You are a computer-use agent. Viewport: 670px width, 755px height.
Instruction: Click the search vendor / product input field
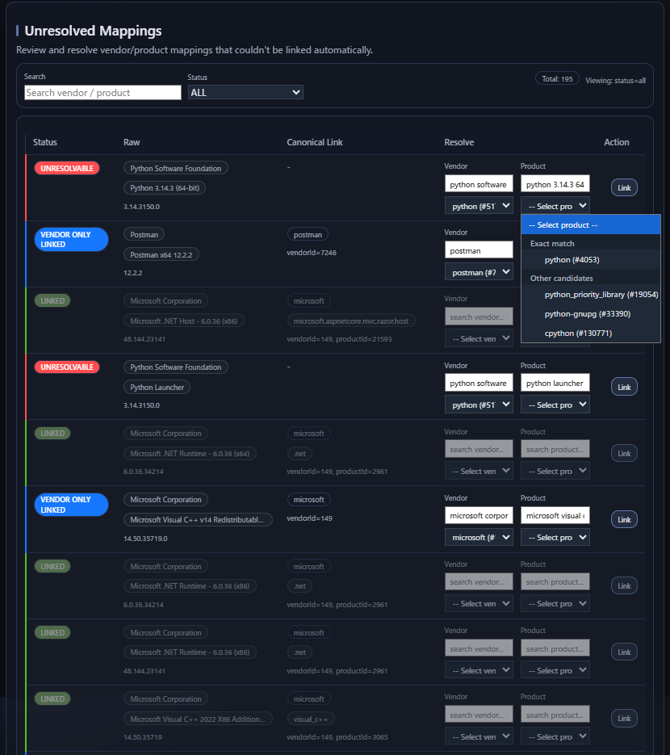pos(102,92)
